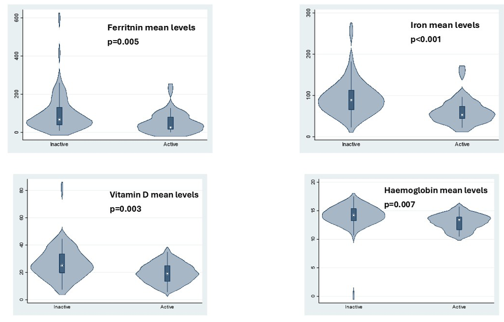Click the median dot of iron Active violin
The image size is (504, 322).
[x=462, y=115]
